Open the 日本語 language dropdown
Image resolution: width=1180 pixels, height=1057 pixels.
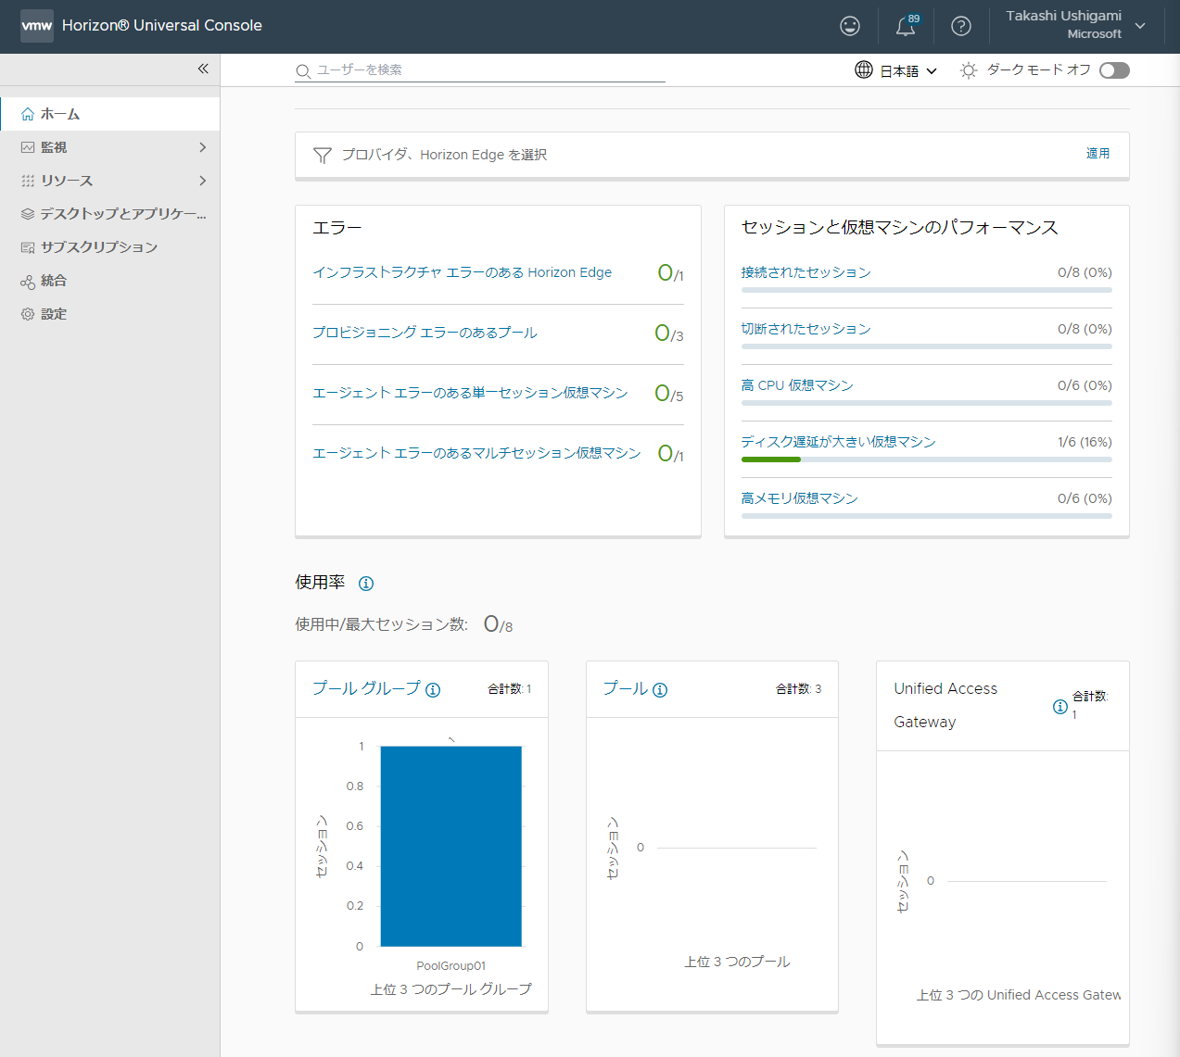click(906, 69)
